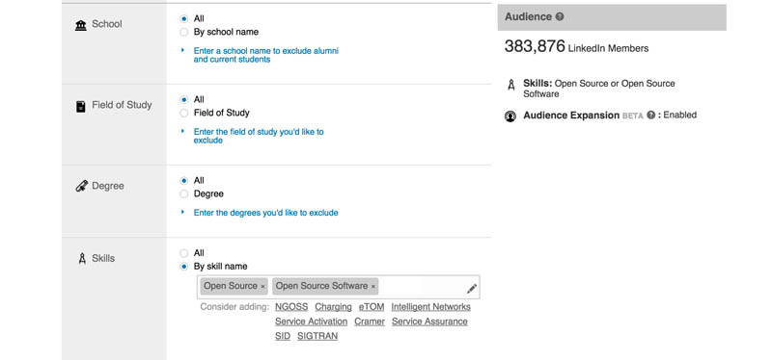The width and height of the screenshot is (772, 360).
Task: Add suggested skill NGOSS
Action: click(x=291, y=307)
